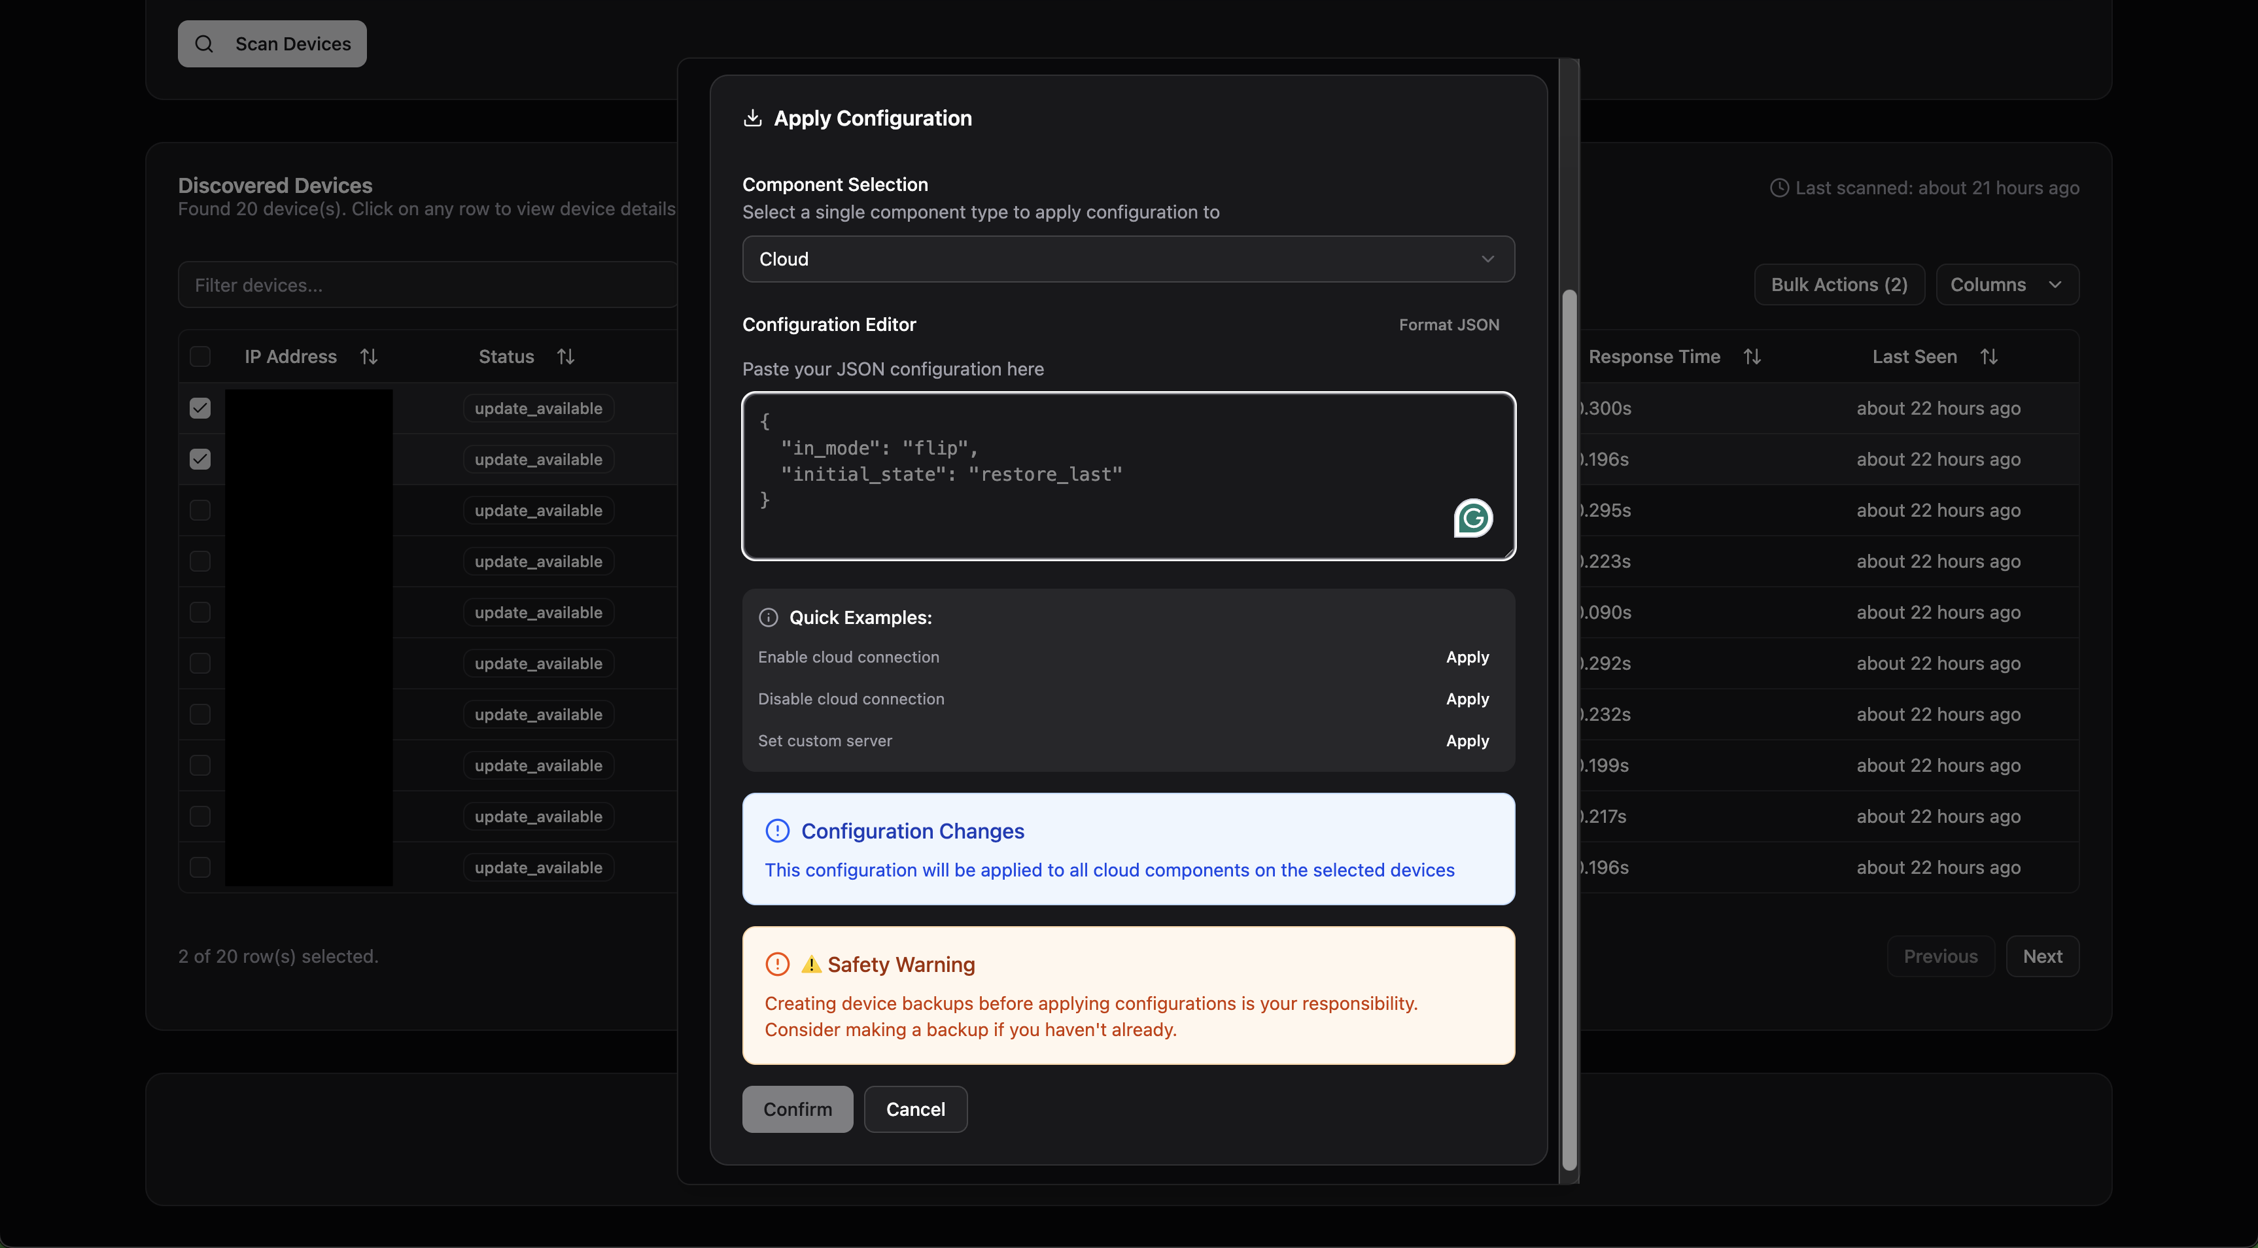Sort the Status column using arrows icon

pyautogui.click(x=565, y=356)
